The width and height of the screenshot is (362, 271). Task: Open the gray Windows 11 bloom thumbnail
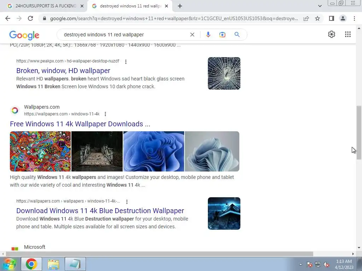tap(212, 151)
